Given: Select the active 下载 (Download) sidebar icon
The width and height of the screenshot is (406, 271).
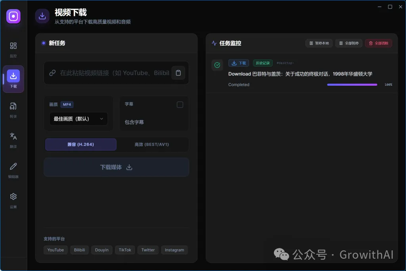Looking at the screenshot, I should tap(13, 78).
